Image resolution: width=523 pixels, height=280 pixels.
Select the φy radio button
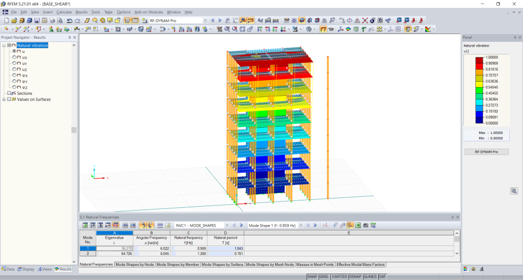[14, 82]
